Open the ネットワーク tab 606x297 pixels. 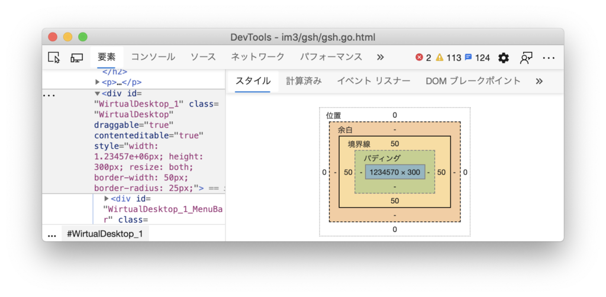point(257,57)
